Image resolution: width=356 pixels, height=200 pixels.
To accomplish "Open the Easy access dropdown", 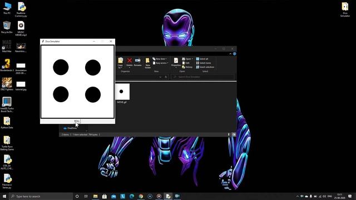I will point(161,63).
